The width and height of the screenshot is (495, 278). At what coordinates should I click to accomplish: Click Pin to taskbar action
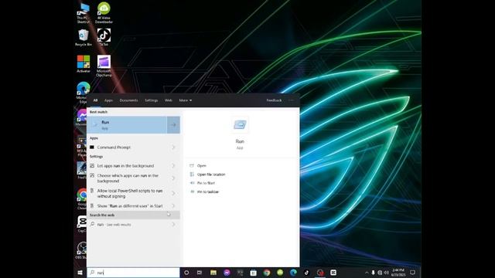pos(208,192)
